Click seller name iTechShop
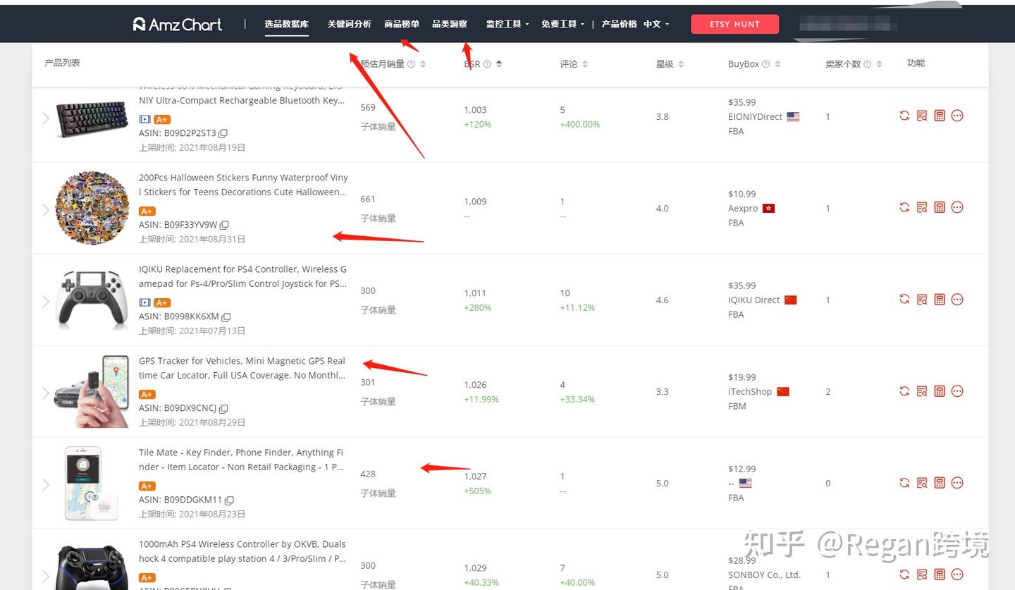The height and width of the screenshot is (590, 1015). tap(750, 391)
